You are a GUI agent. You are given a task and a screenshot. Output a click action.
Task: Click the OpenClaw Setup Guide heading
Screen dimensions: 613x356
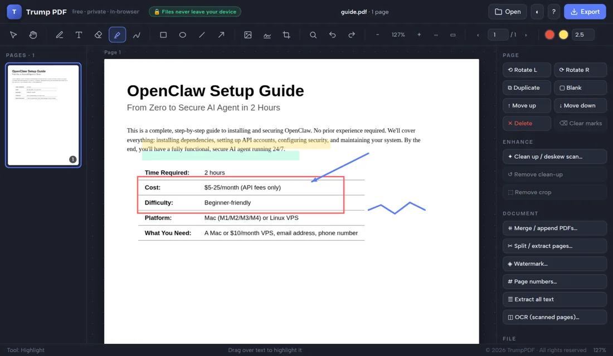[216, 91]
